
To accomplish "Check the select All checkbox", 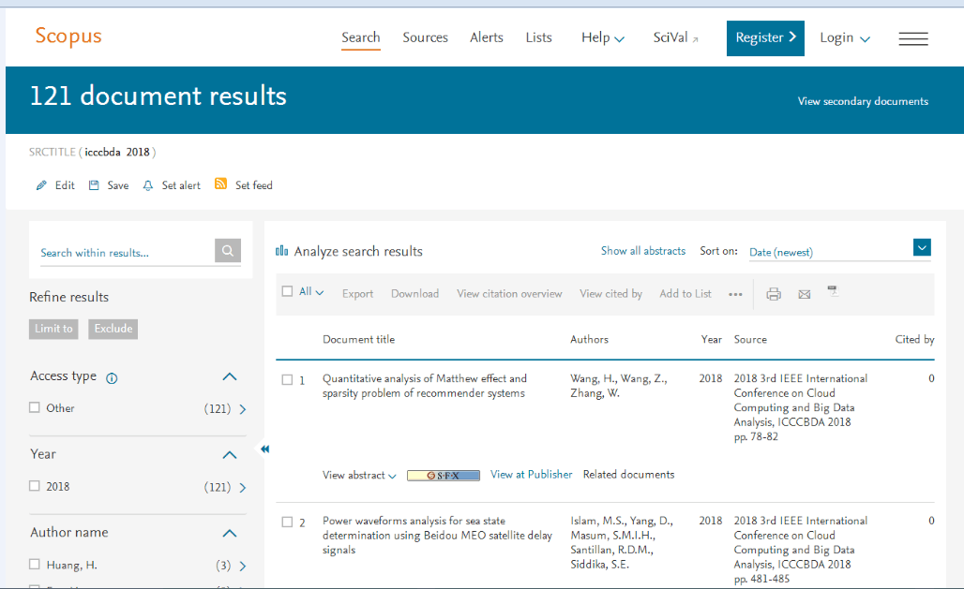I will coord(287,291).
